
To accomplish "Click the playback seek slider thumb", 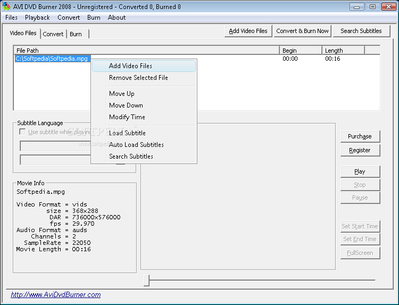I will 147,281.
